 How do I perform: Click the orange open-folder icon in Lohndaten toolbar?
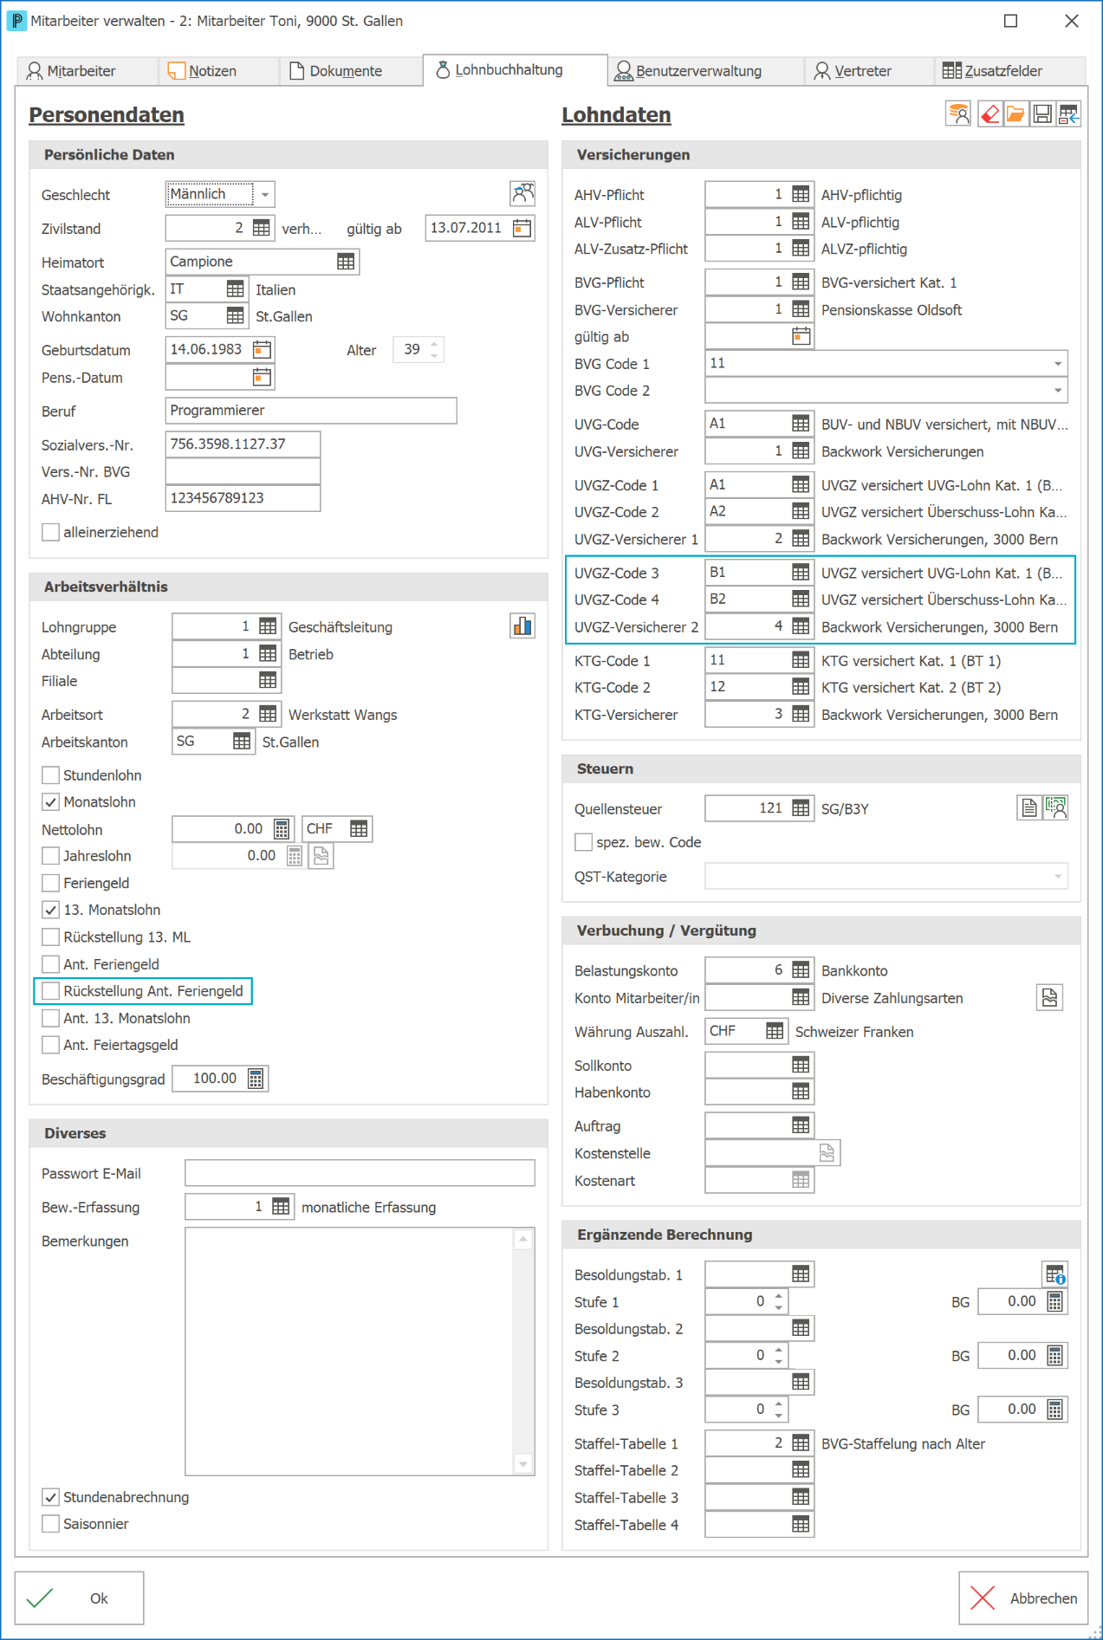pyautogui.click(x=1015, y=114)
